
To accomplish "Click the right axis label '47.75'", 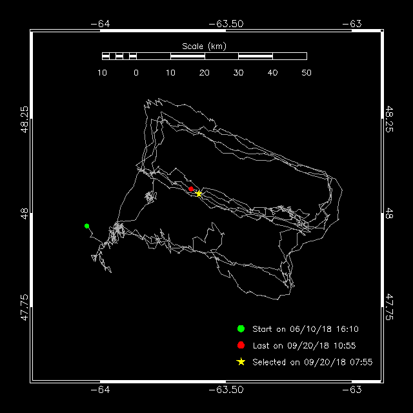I will click(x=389, y=307).
